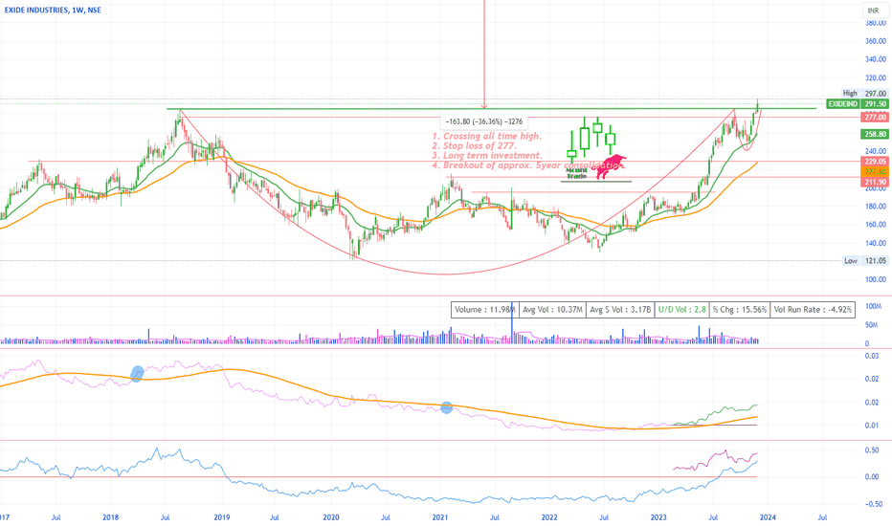The image size is (892, 526).
Task: Click annotation '2. Stop loss of 277.'
Action: pos(475,145)
